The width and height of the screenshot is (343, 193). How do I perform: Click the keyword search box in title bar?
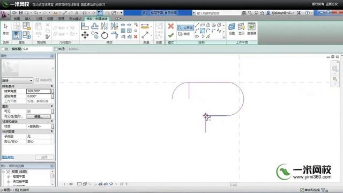click(218, 13)
